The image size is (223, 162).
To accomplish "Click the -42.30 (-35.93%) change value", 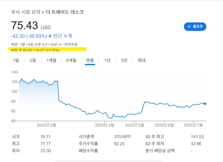I will click(29, 36).
